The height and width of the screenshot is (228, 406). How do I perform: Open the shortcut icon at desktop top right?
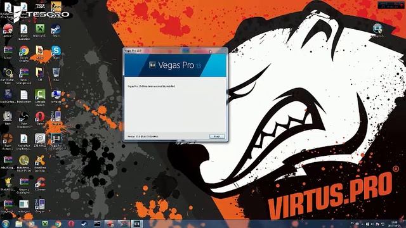point(377,30)
